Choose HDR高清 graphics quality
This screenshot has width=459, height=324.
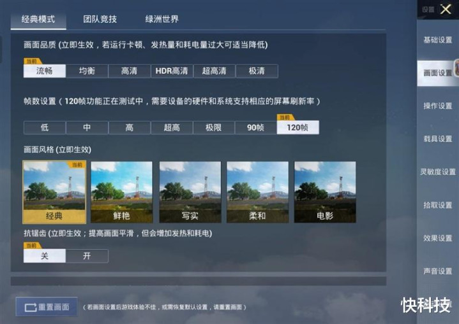[172, 71]
